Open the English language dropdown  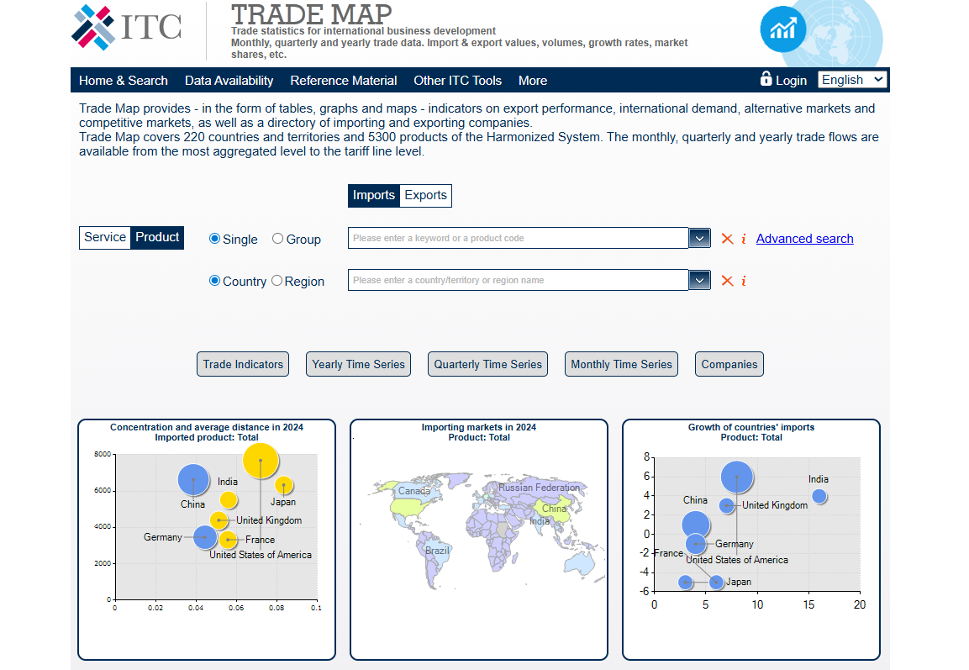pos(852,80)
